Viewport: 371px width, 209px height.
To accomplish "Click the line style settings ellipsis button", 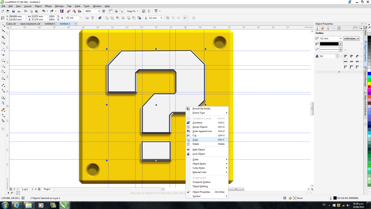I will tap(346, 49).
